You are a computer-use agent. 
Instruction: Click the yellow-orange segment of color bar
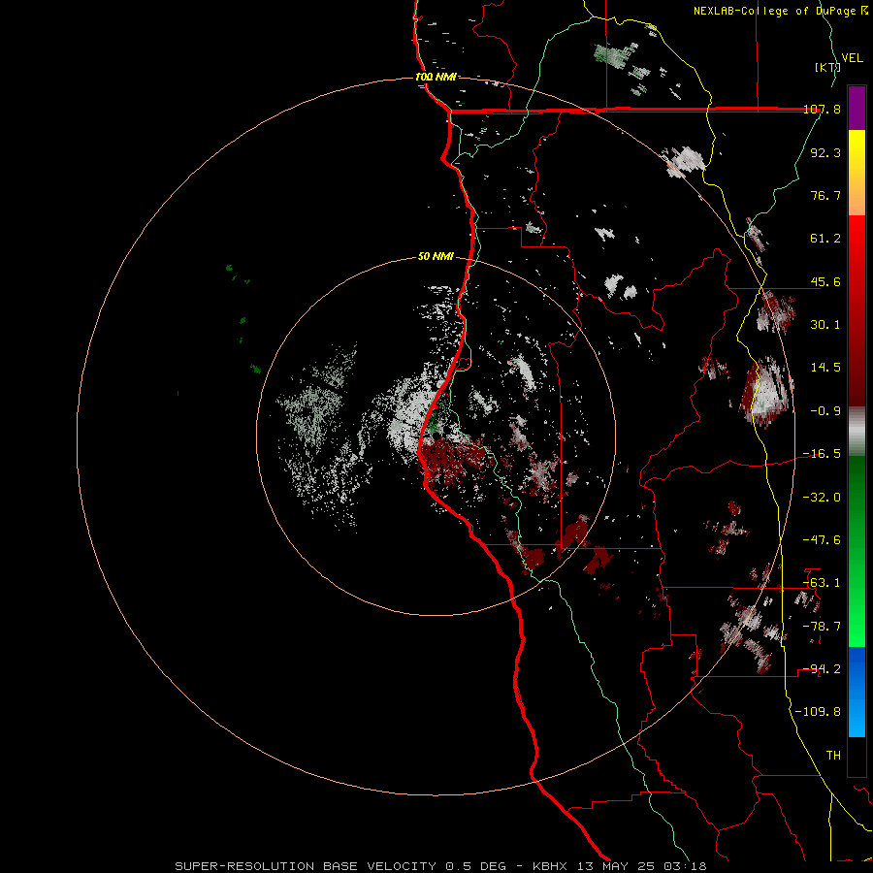857,173
